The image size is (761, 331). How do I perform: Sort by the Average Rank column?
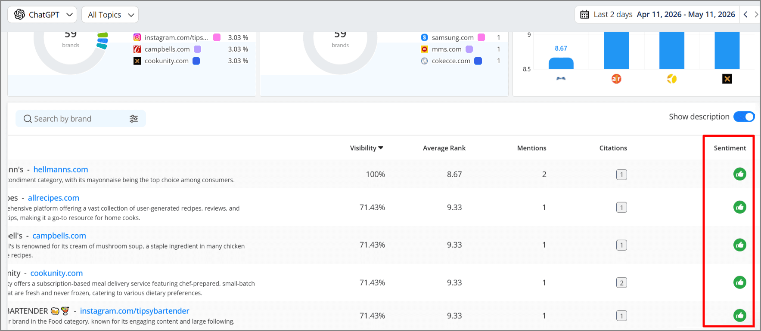444,148
